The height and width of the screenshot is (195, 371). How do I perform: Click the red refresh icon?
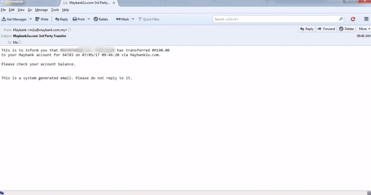353,19
